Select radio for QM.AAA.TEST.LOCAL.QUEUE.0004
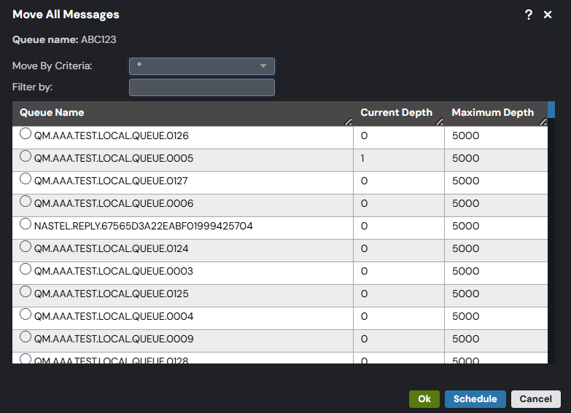The height and width of the screenshot is (413, 571). pyautogui.click(x=26, y=314)
